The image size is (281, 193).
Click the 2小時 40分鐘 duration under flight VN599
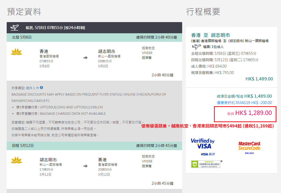pyautogui.click(x=163, y=75)
